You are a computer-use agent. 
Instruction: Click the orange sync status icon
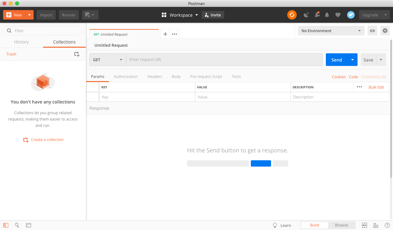click(292, 15)
